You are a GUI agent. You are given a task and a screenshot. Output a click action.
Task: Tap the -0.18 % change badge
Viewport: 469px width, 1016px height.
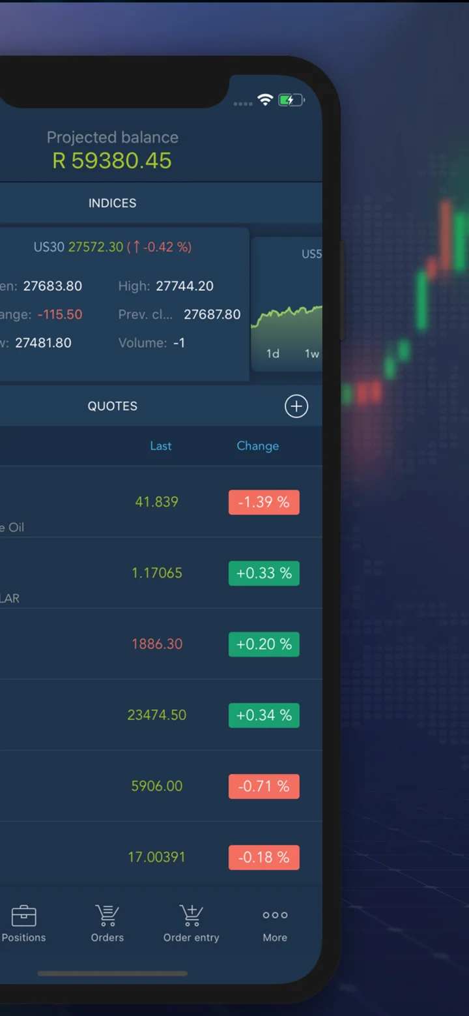264,858
